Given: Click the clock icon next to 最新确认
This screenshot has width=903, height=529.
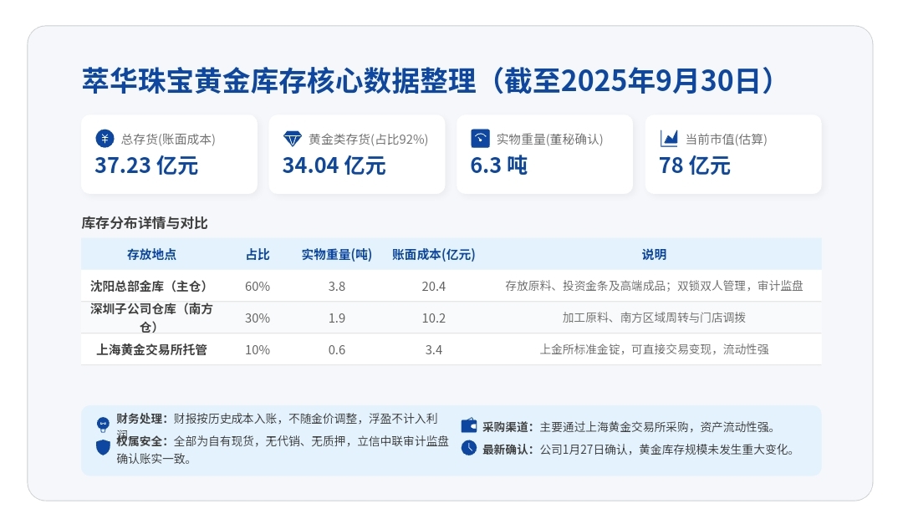Looking at the screenshot, I should tap(469, 449).
